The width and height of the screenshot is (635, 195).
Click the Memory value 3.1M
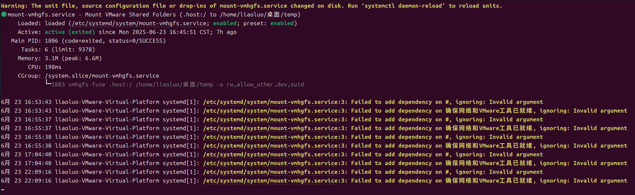coord(52,58)
